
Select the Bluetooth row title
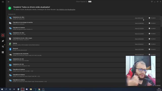15,49
